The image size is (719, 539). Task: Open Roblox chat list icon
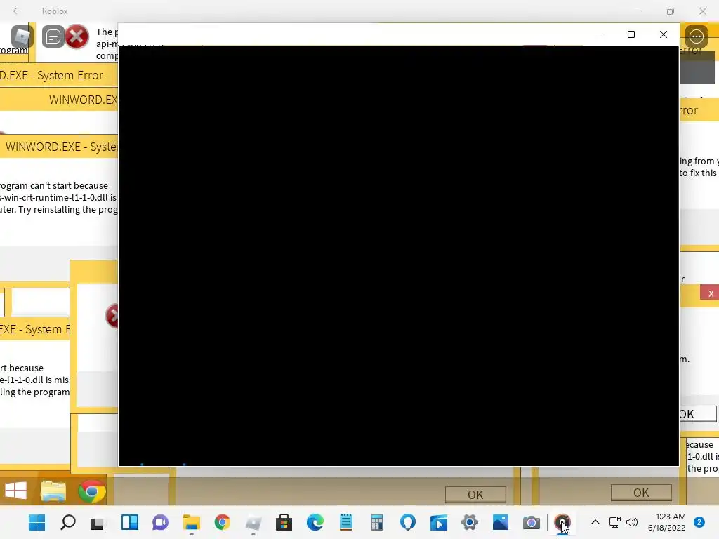pos(53,36)
